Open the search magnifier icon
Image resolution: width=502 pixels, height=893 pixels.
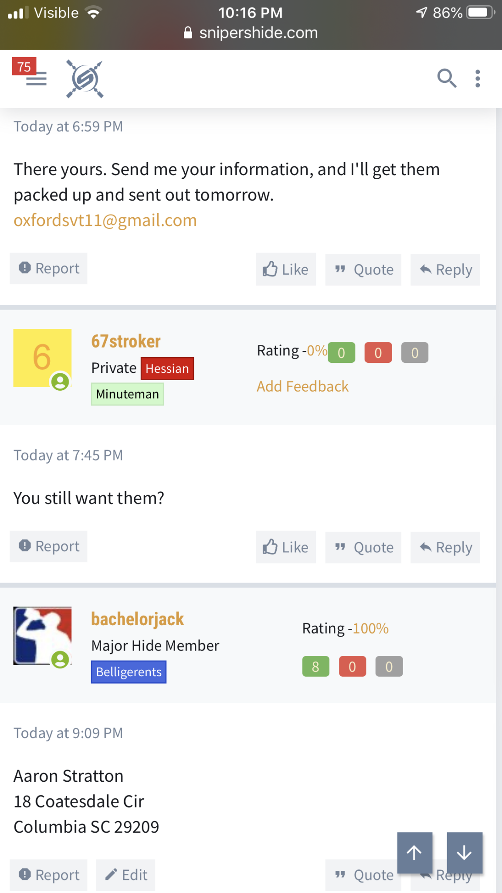pos(447,78)
